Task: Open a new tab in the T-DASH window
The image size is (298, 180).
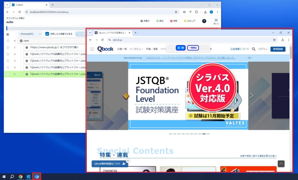Action: (52, 5)
